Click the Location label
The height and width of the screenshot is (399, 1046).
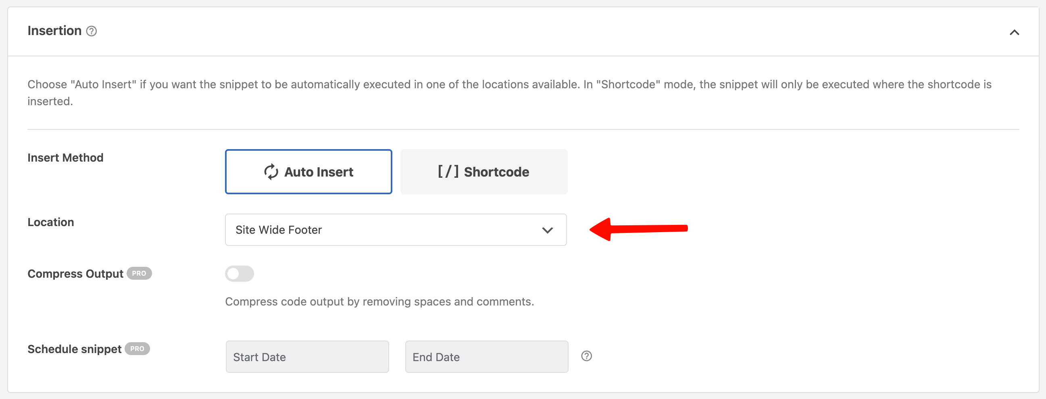(51, 222)
